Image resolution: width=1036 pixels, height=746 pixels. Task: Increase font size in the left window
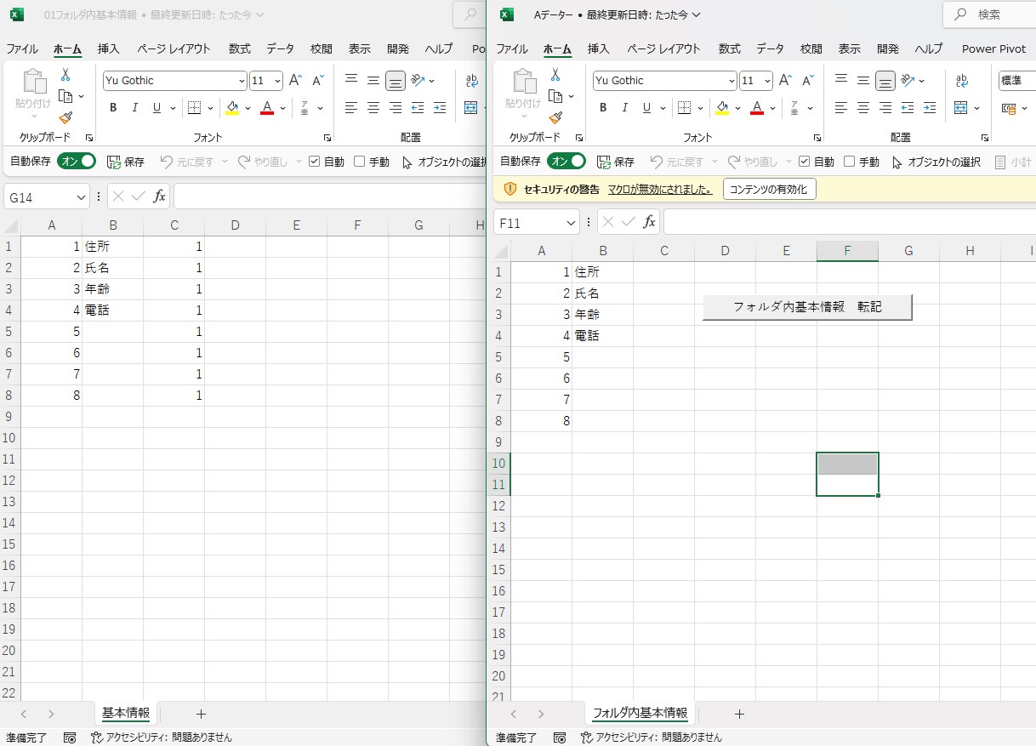coord(295,81)
